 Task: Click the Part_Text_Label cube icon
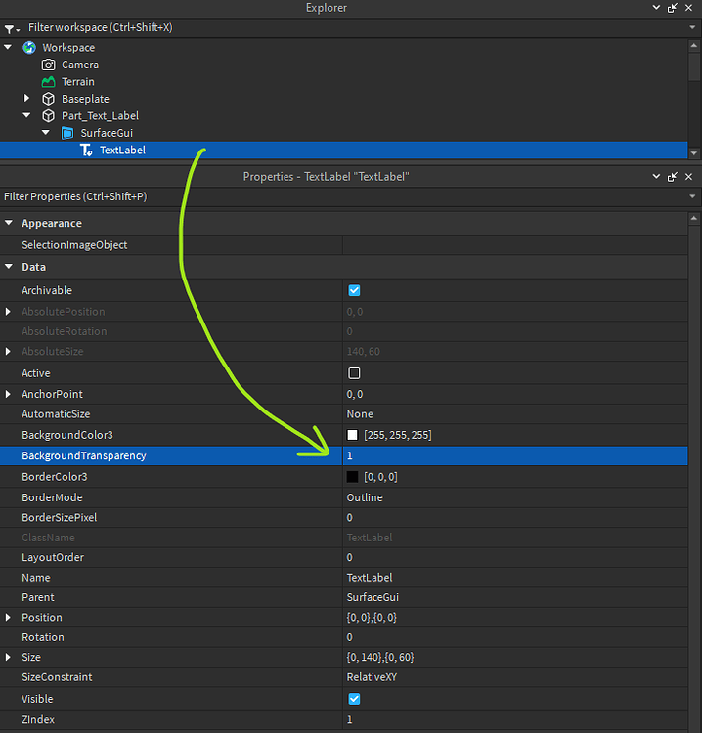[49, 115]
